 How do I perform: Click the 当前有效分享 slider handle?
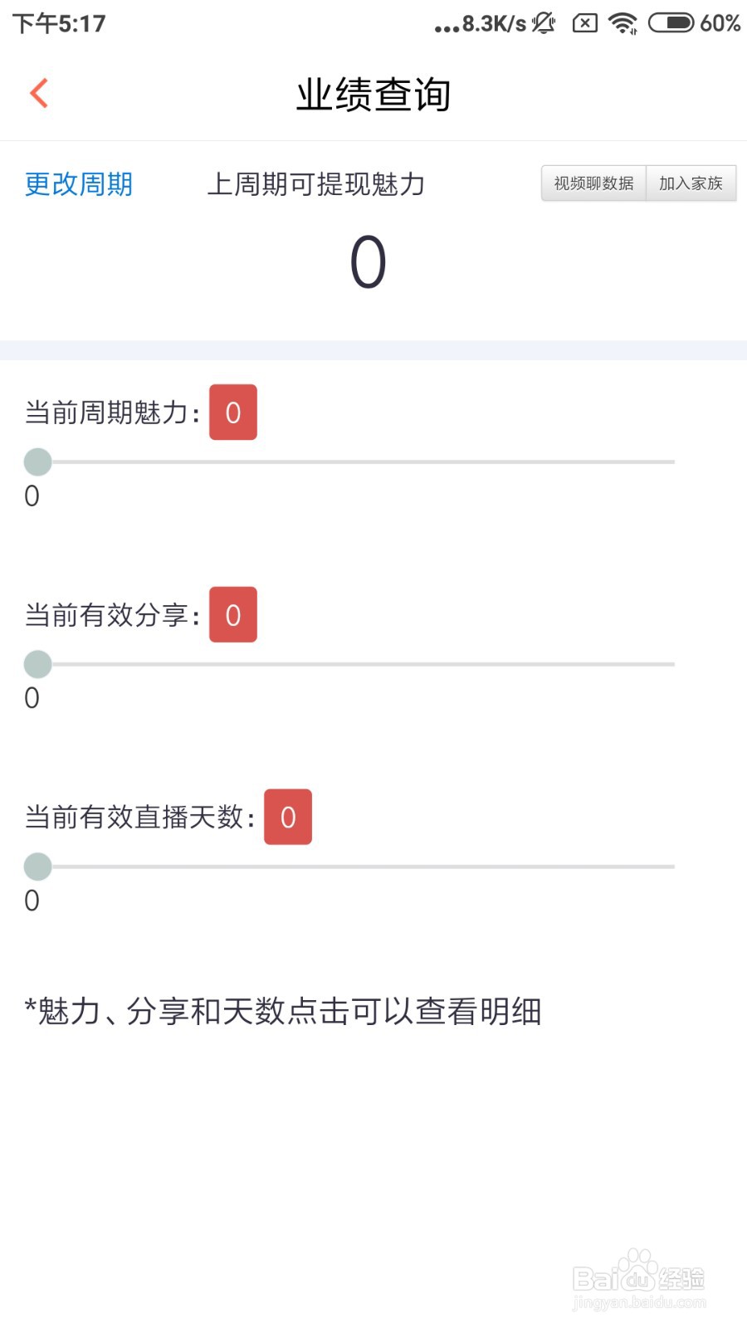pyautogui.click(x=38, y=664)
